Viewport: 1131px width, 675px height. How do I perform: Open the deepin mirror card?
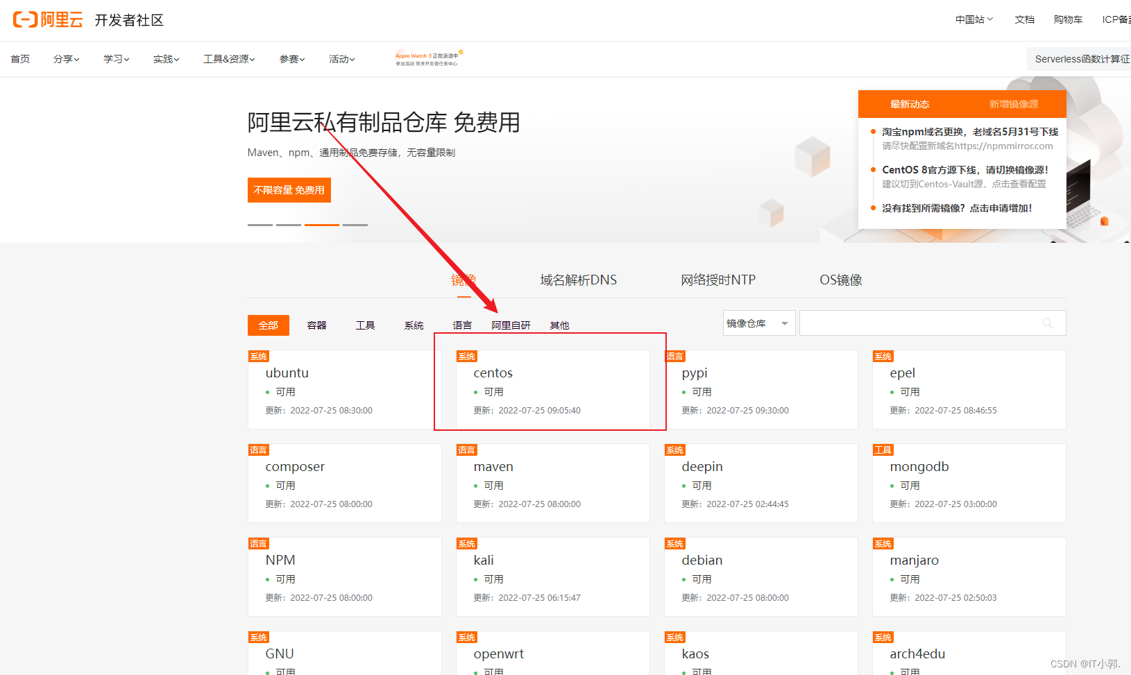point(761,483)
